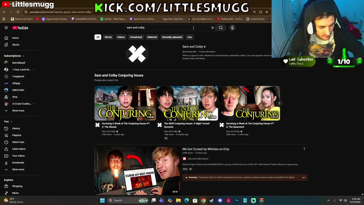
Task: Open the Chrome apps grid icon
Action: tap(4, 19)
